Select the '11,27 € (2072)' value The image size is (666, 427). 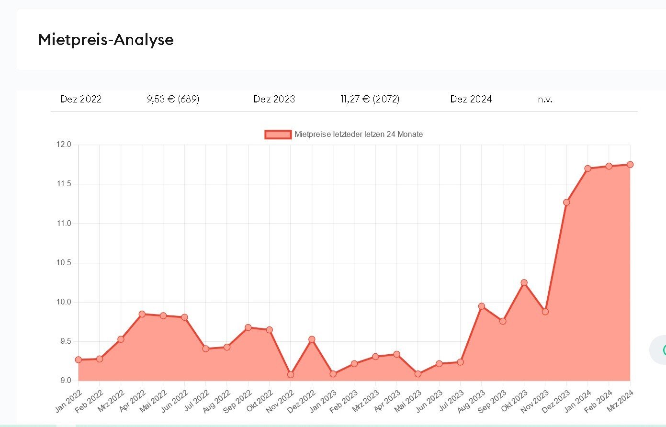(370, 99)
